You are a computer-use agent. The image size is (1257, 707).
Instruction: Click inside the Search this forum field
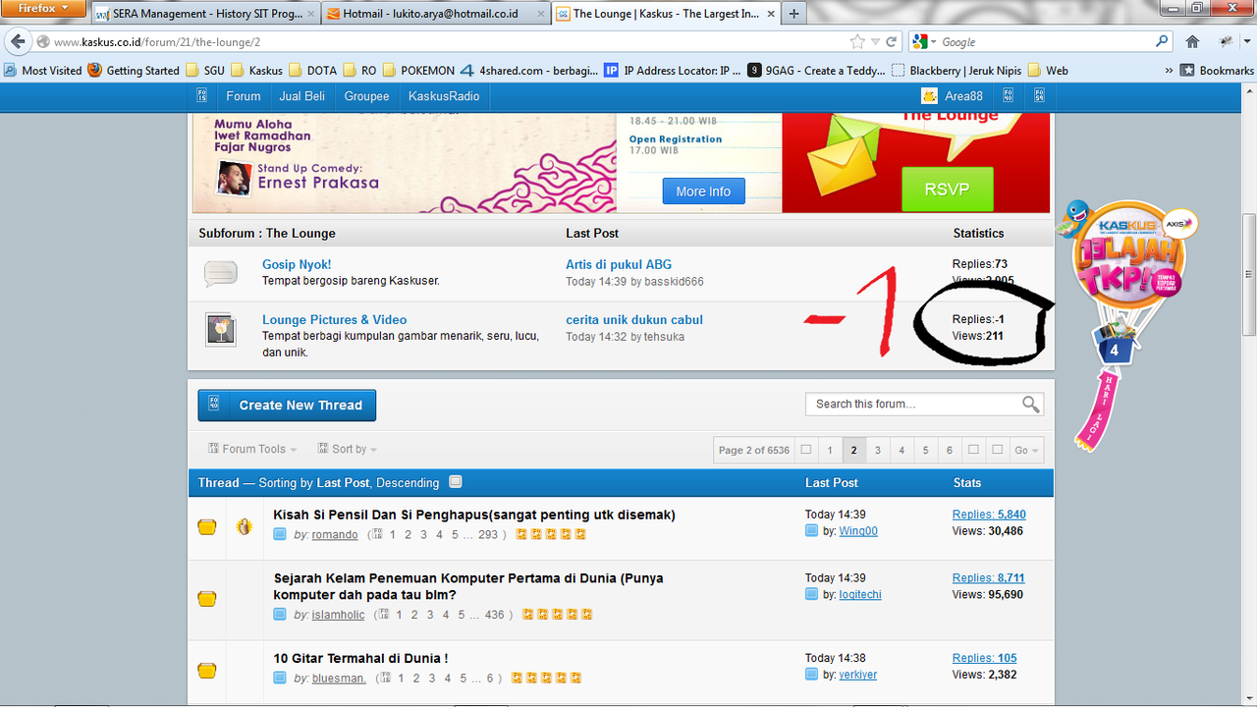[913, 404]
